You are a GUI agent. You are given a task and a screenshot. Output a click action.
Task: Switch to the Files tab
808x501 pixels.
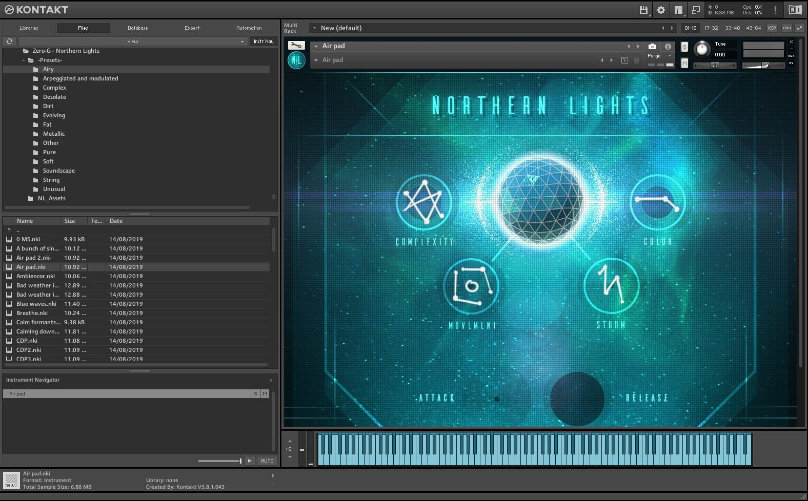tap(83, 28)
